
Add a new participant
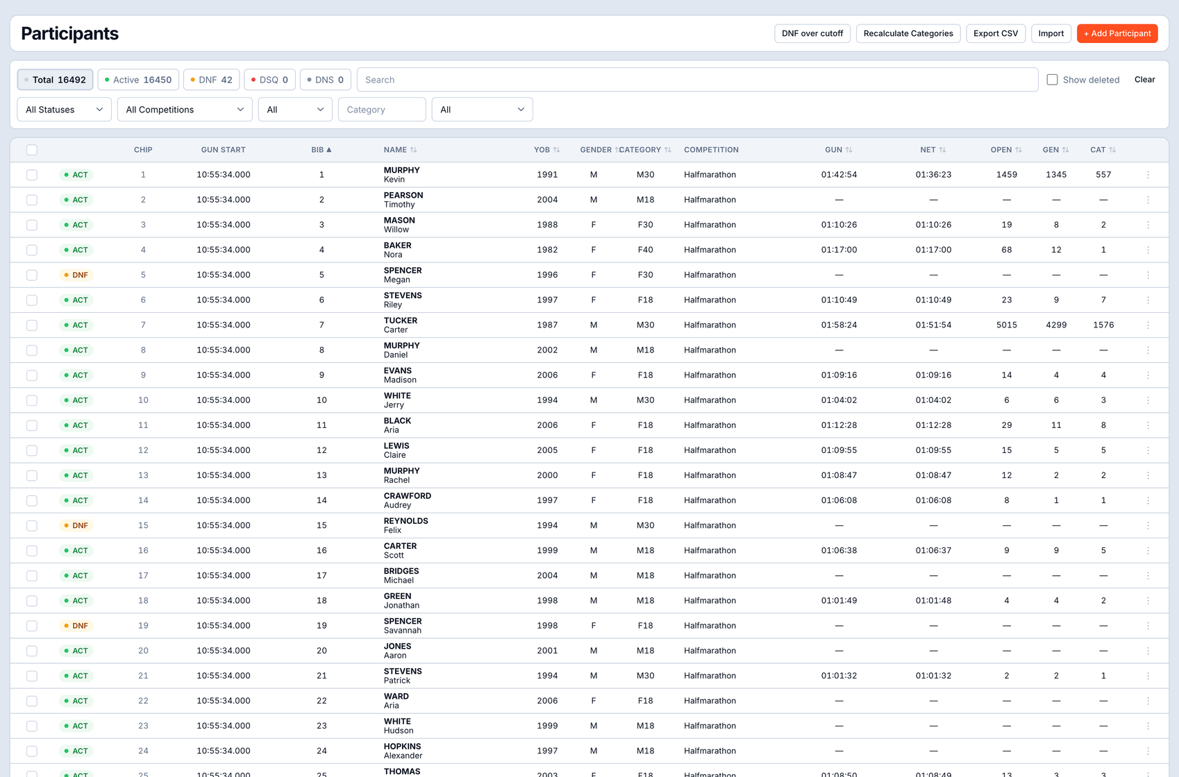[1117, 33]
